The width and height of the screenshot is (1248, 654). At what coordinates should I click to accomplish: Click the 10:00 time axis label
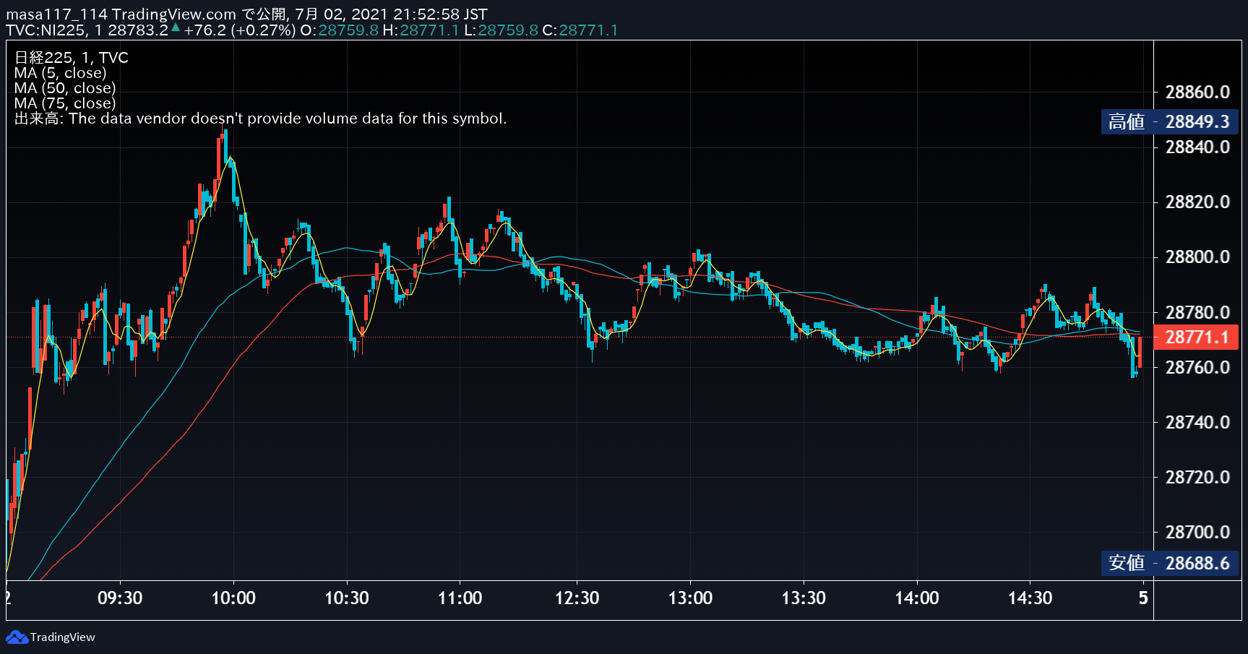point(233,598)
